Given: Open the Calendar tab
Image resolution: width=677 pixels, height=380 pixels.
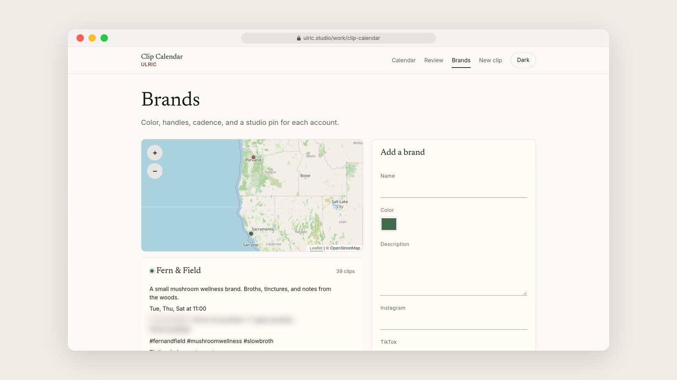Looking at the screenshot, I should [x=404, y=60].
